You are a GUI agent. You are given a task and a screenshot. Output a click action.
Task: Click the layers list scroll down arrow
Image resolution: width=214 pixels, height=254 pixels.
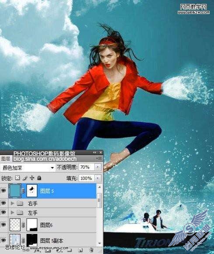coord(100,243)
